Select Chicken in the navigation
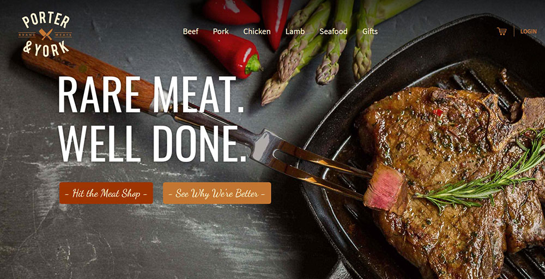545x279 pixels. click(257, 32)
